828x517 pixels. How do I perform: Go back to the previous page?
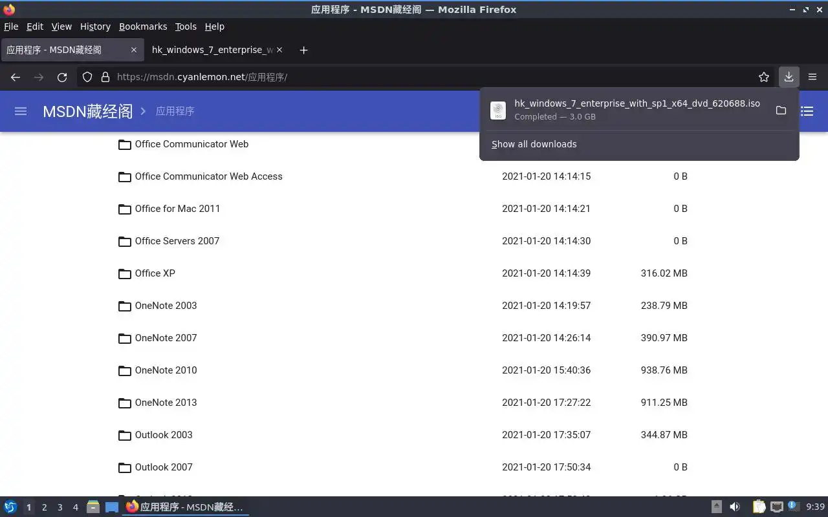point(16,77)
